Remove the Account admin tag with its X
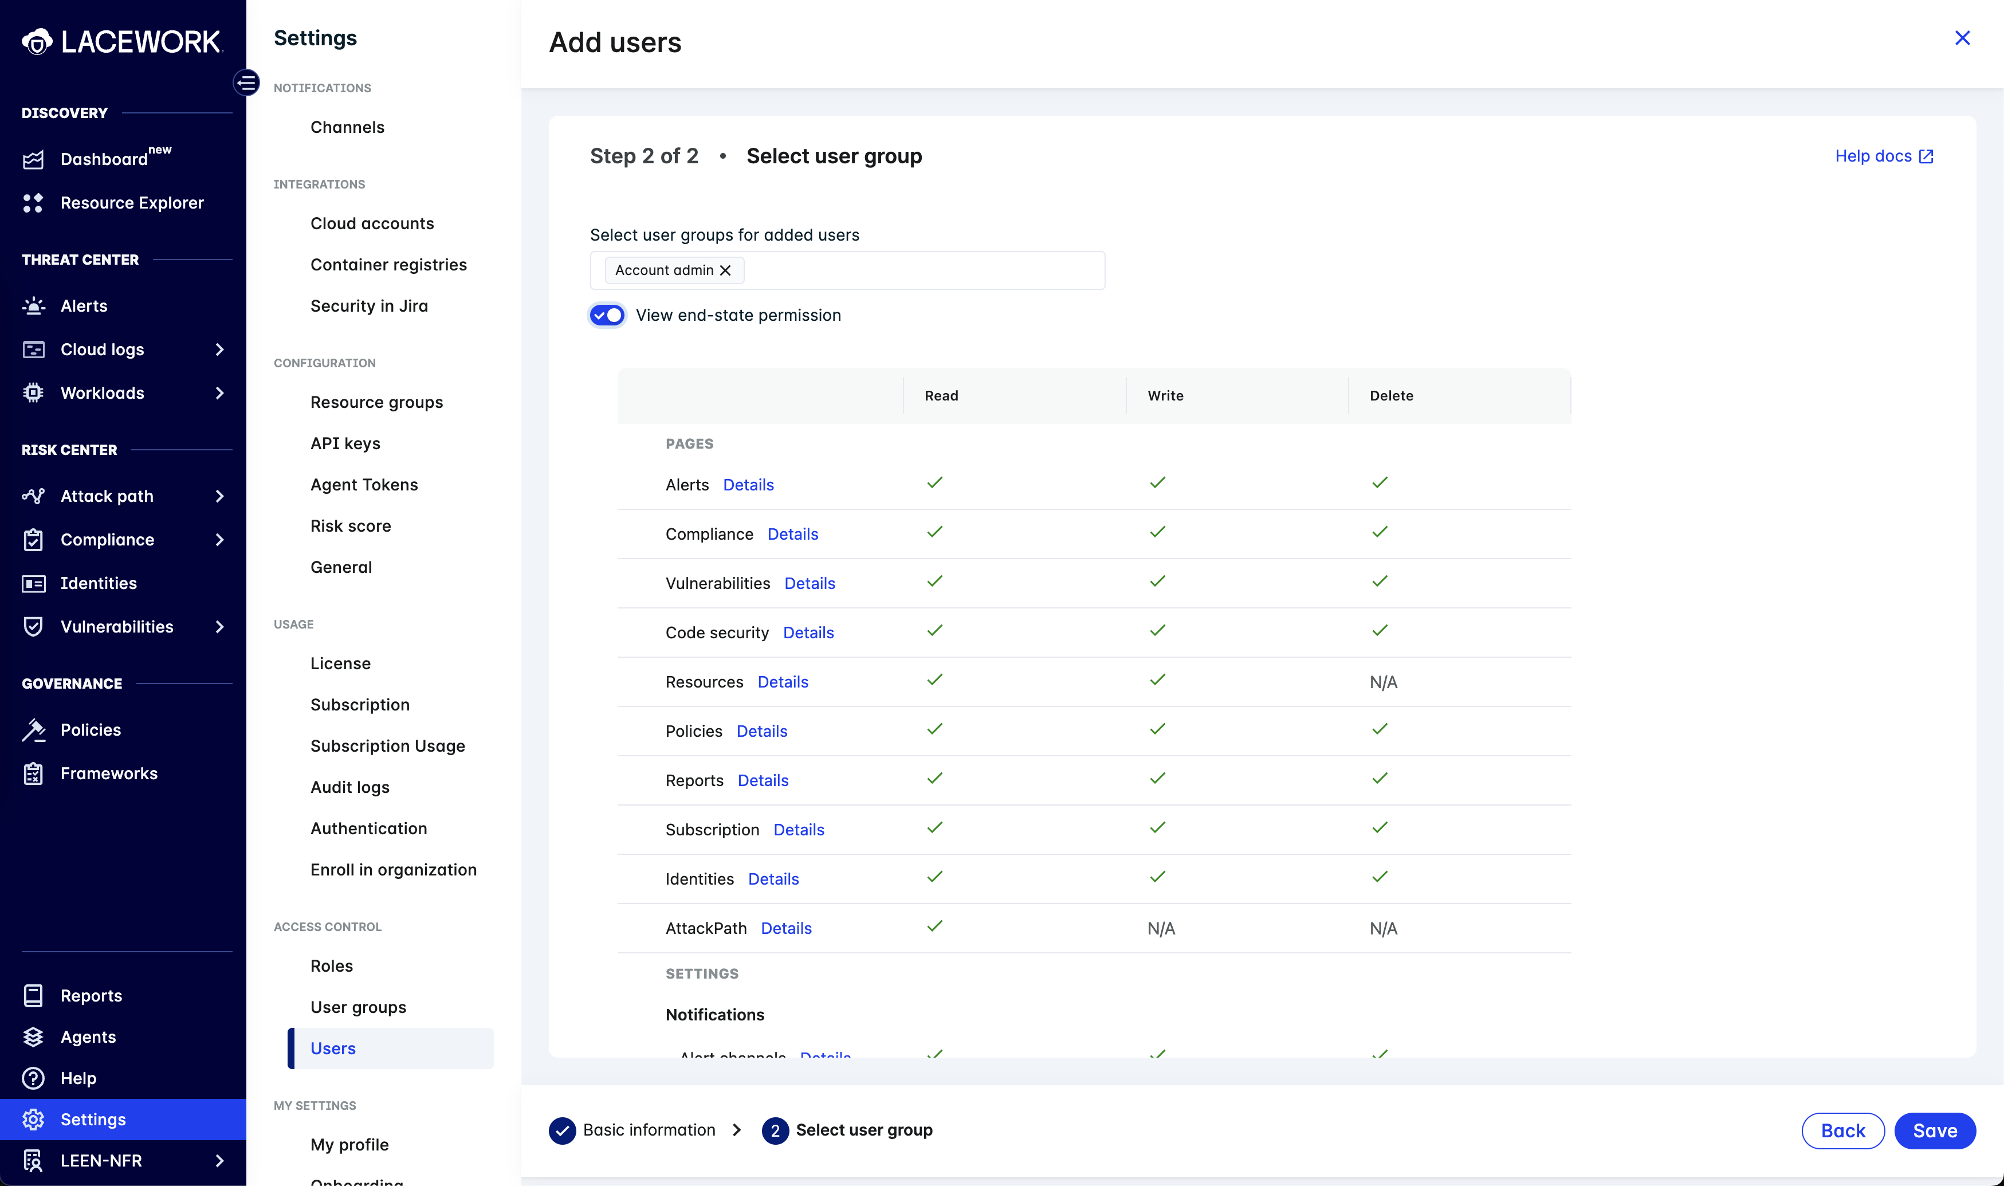2004x1186 pixels. coord(725,271)
